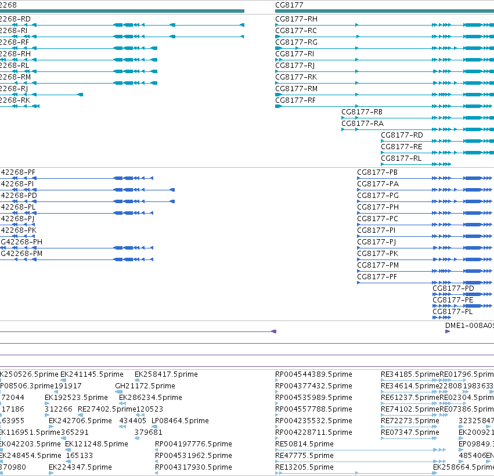Select the RE27402.5prime EST label
The image size is (494, 476).
click(x=107, y=409)
